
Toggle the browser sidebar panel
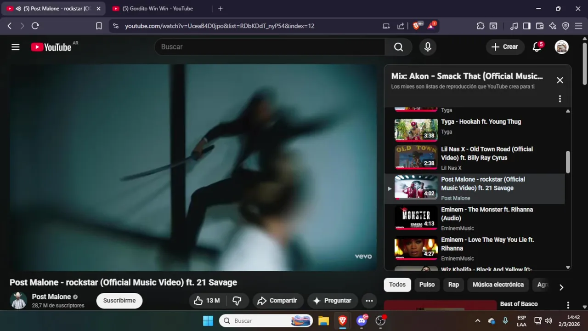[527, 26]
